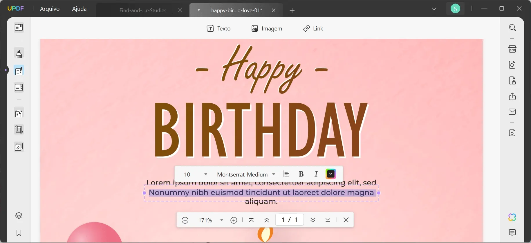The width and height of the screenshot is (531, 243).
Task: Click the Texto add text button
Action: (218, 28)
